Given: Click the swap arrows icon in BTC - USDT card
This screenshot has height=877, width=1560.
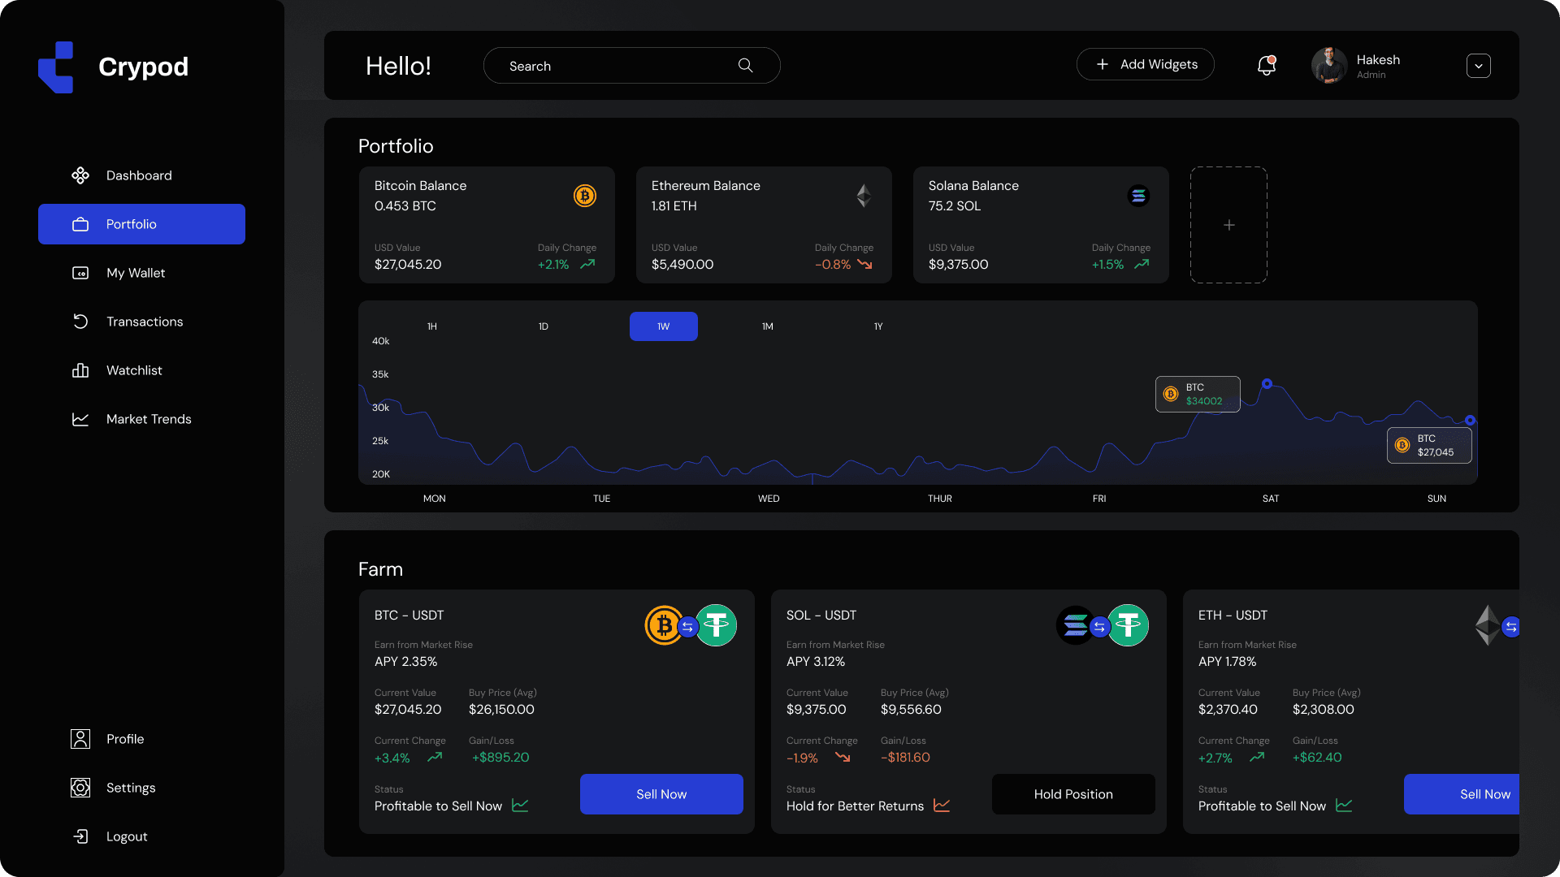Looking at the screenshot, I should (688, 627).
